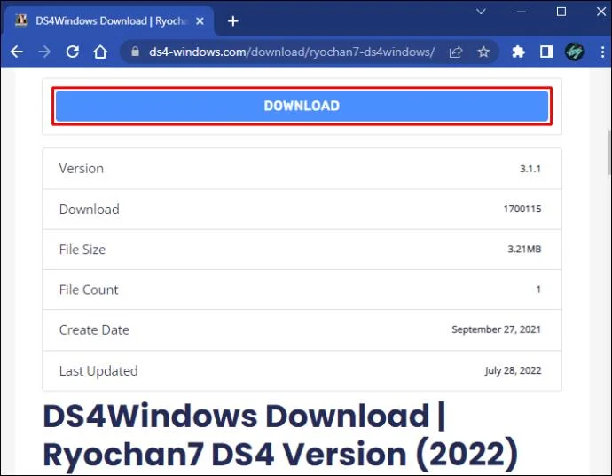The image size is (612, 476).
Task: Select the version value 3.1.1
Action: [x=530, y=169]
